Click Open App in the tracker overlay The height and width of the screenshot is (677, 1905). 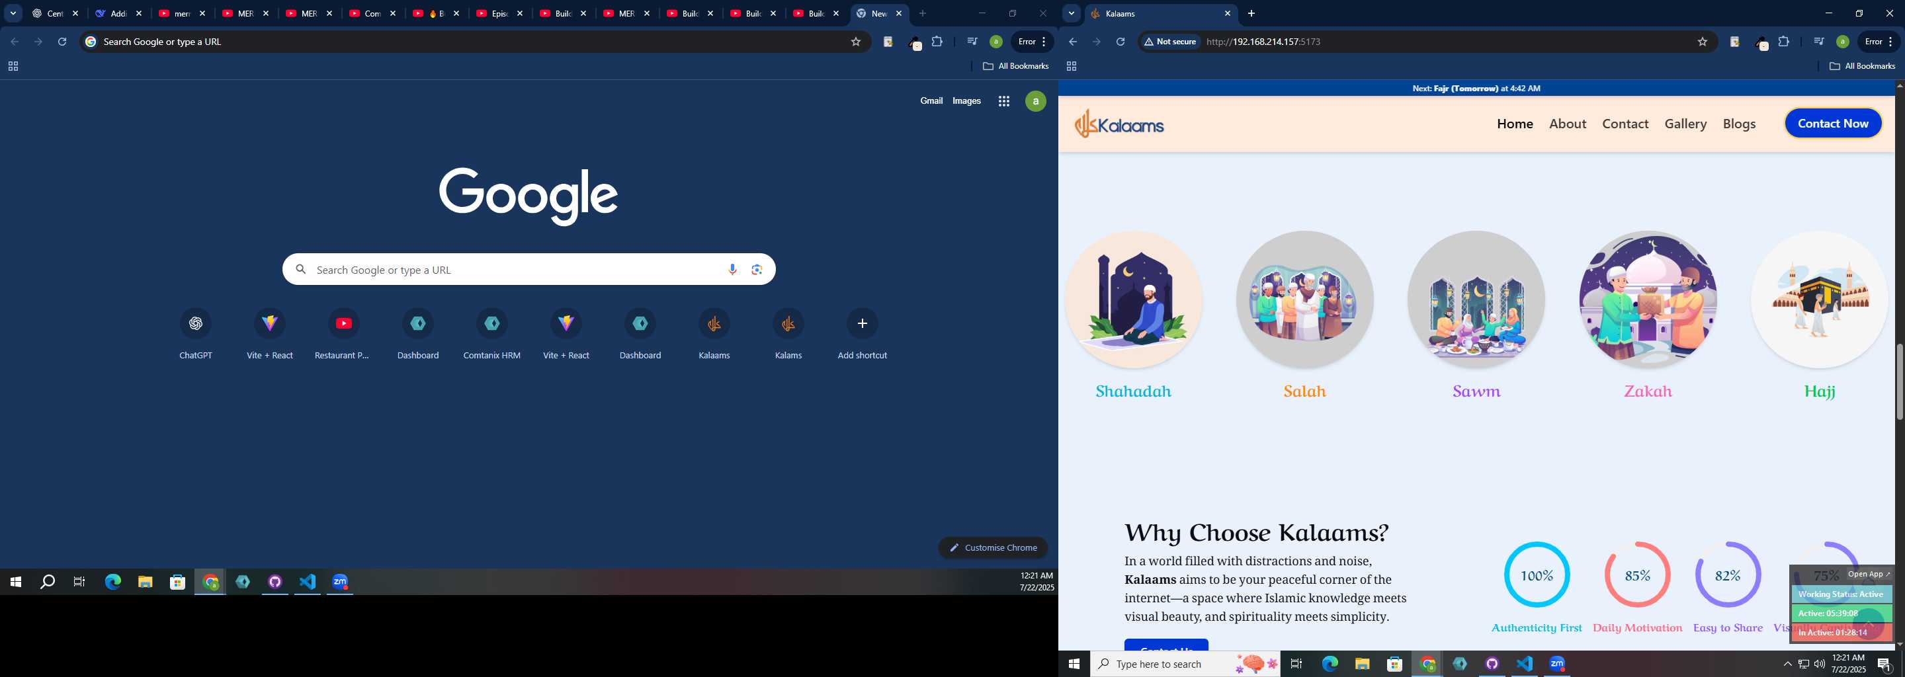(x=1869, y=575)
